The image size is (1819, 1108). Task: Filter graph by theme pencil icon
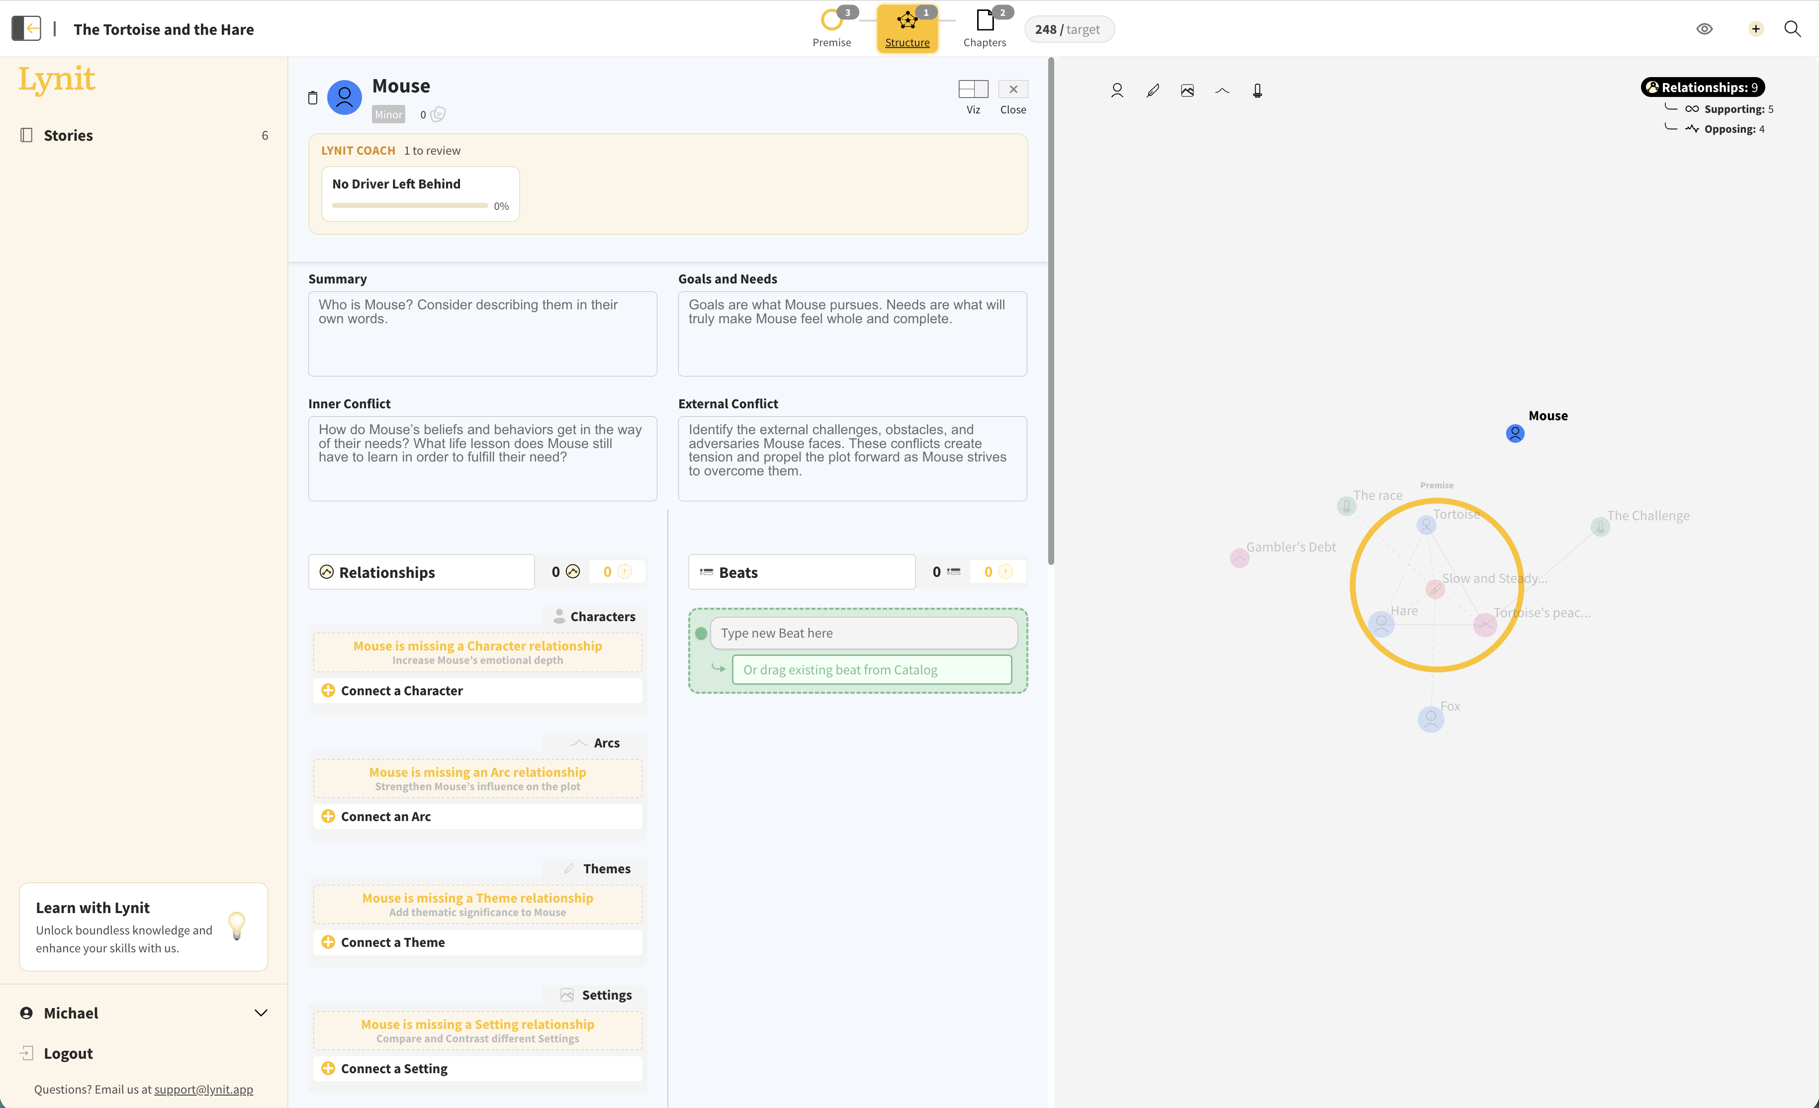pyautogui.click(x=1152, y=91)
